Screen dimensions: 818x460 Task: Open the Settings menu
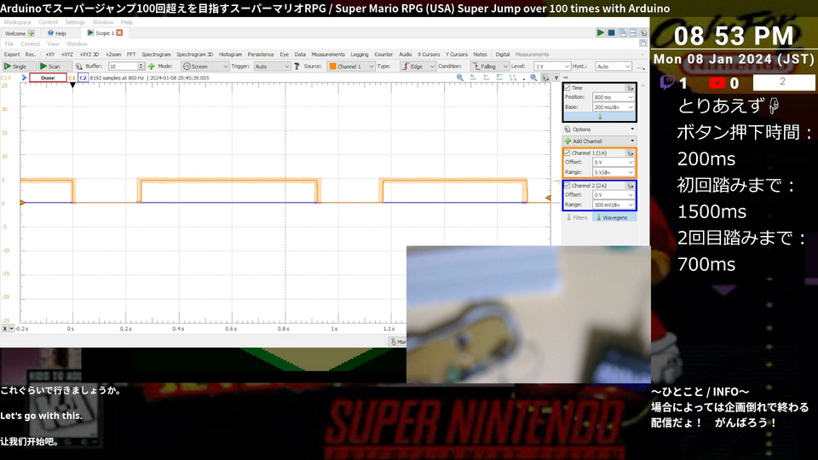(x=75, y=22)
